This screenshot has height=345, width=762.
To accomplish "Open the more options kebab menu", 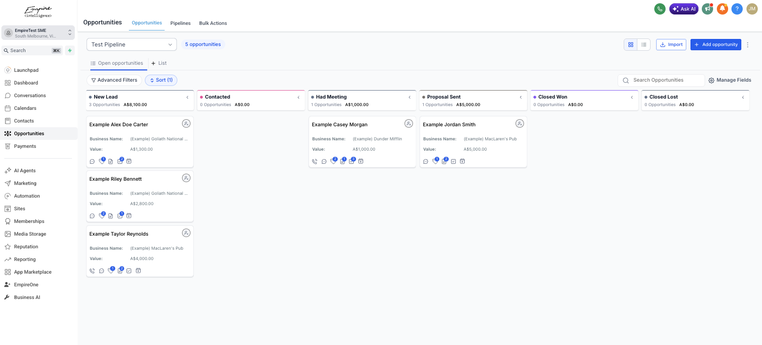I will [747, 45].
